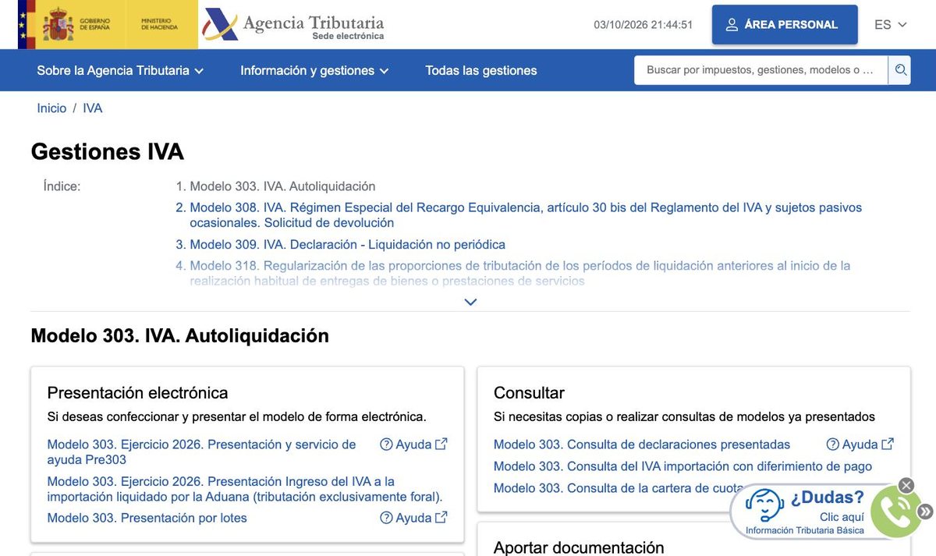
Task: Jump to Modelo 318 Regularización entry
Action: 519,273
